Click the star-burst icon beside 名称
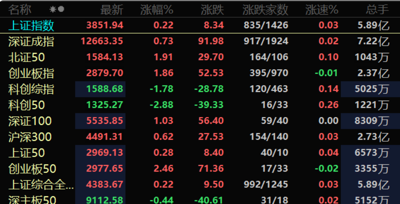 (53, 10)
